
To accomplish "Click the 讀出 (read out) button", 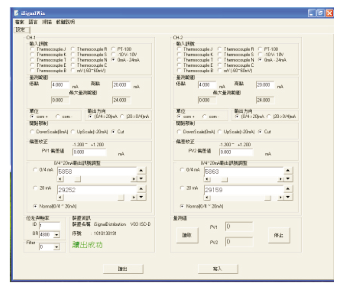I will [x=123, y=269].
